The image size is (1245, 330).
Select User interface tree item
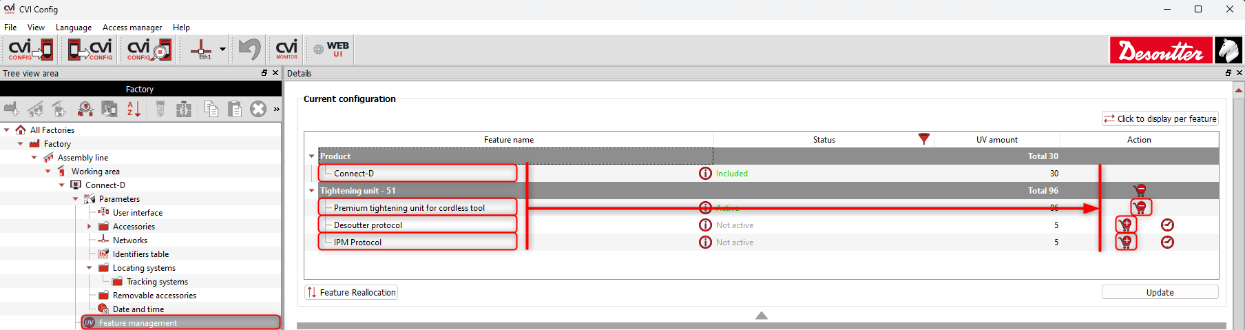click(138, 212)
